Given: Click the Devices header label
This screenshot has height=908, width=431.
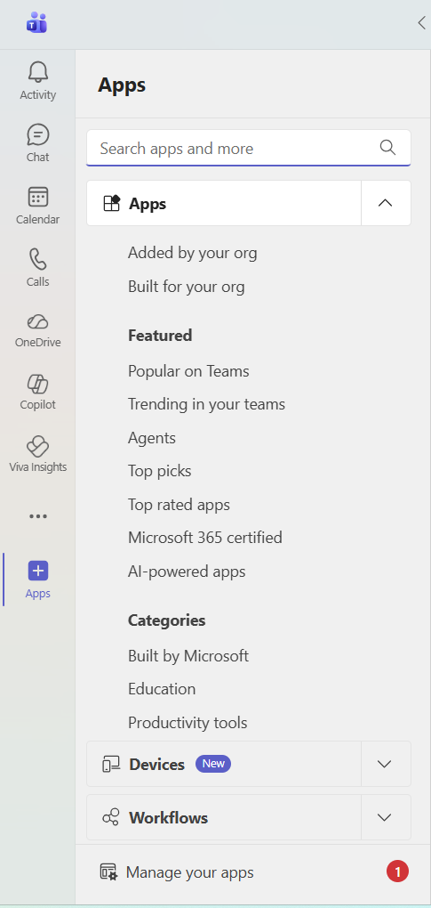Looking at the screenshot, I should pos(156,765).
